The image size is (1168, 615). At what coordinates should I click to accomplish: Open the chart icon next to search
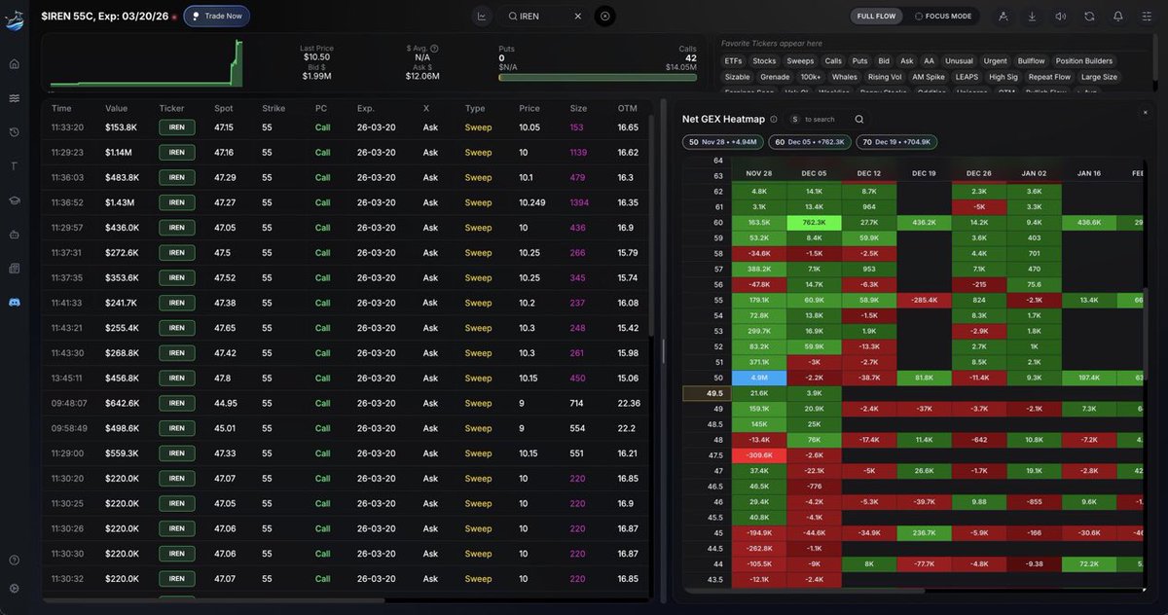480,16
